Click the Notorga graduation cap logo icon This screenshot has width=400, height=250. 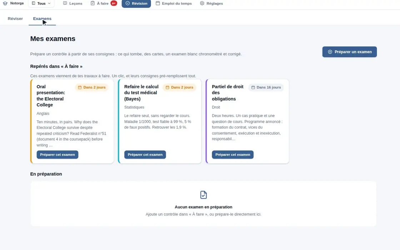[x=5, y=3]
